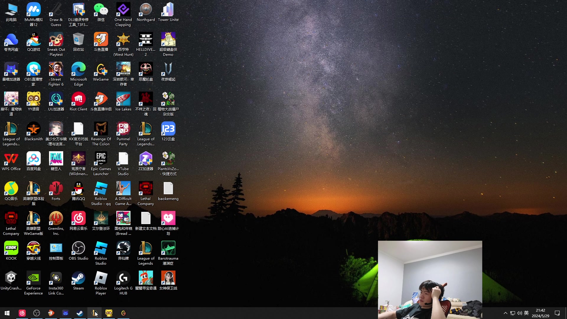Open the Recycle Bin (回收站)
Image resolution: width=567 pixels, height=319 pixels.
point(78,42)
